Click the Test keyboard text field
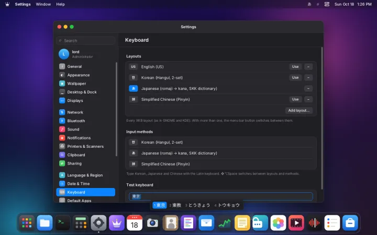377x235 pixels. (x=221, y=196)
